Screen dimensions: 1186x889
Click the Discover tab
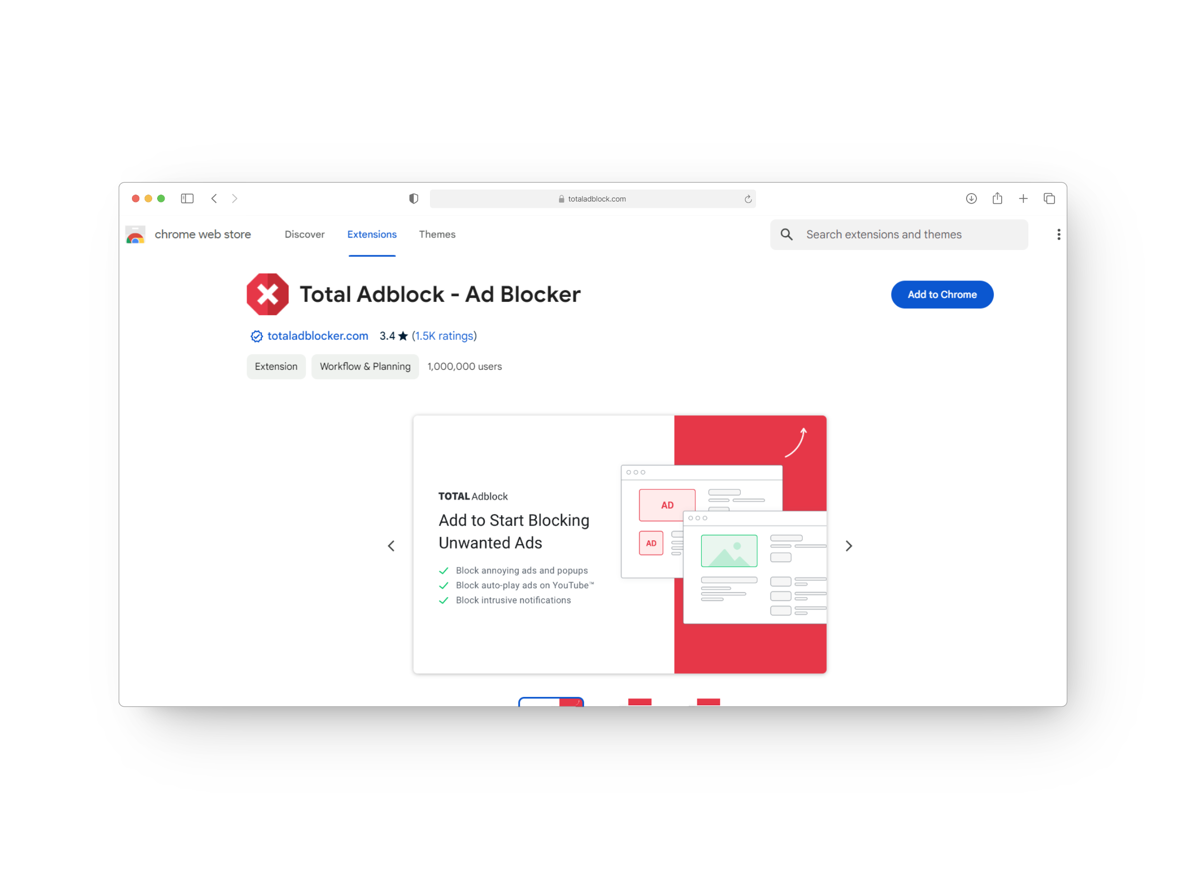pyautogui.click(x=304, y=235)
